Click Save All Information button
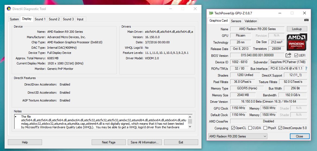317x151 pixels. pos(145,142)
